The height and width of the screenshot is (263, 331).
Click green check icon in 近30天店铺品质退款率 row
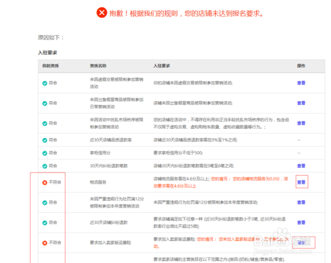(45, 140)
